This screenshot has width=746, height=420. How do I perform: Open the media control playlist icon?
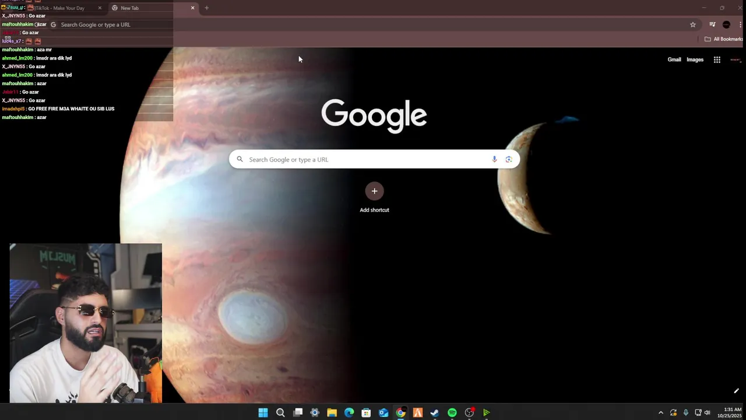tap(712, 24)
